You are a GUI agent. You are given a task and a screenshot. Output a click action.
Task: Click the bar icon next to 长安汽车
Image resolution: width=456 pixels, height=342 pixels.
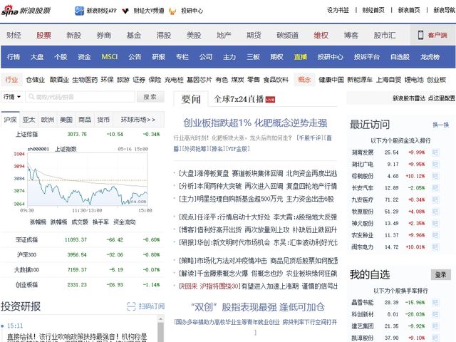click(435, 188)
